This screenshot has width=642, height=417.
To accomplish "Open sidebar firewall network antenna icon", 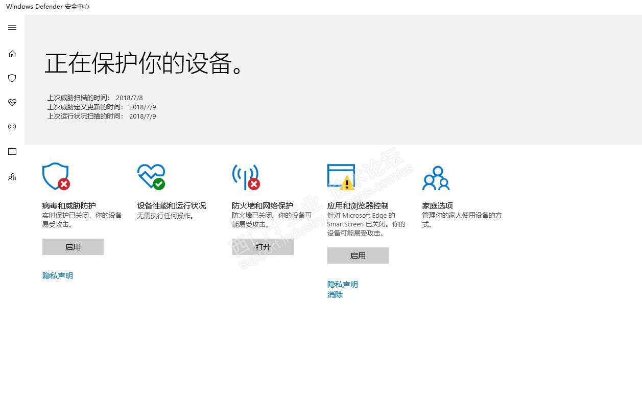I will click(12, 127).
